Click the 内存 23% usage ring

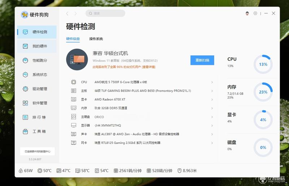(x=263, y=92)
